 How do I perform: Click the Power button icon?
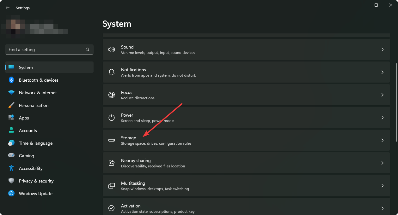click(112, 118)
